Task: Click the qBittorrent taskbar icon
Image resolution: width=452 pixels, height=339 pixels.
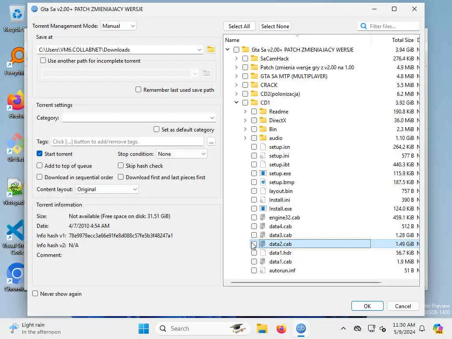Action: [x=301, y=328]
